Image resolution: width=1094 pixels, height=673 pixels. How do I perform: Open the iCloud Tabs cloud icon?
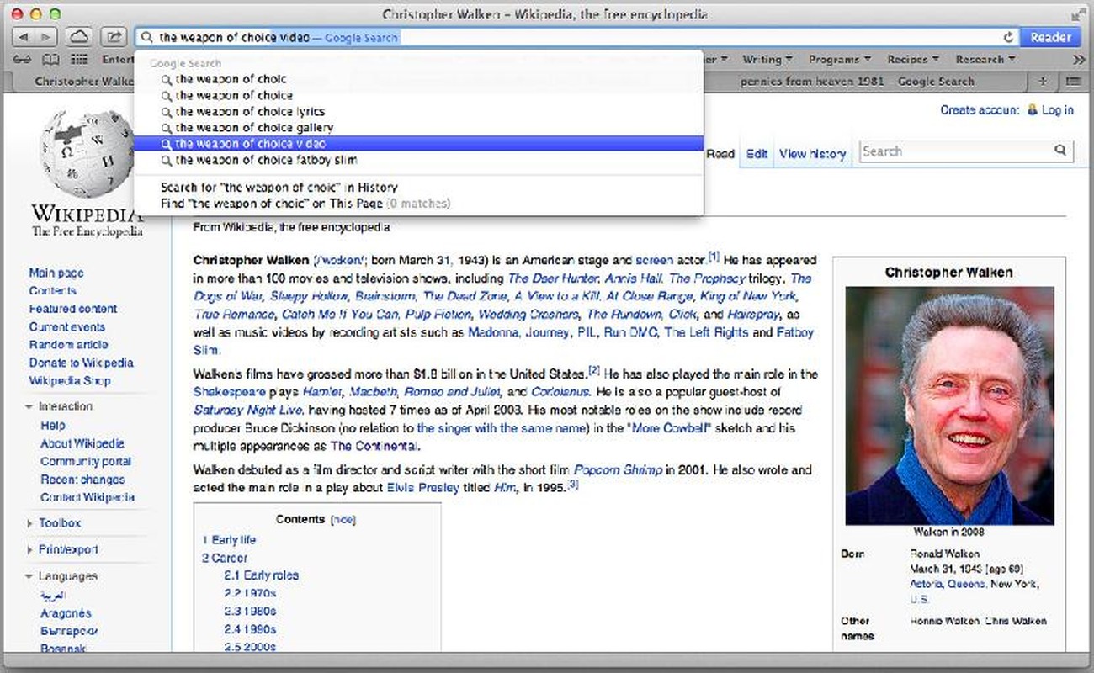pos(77,37)
